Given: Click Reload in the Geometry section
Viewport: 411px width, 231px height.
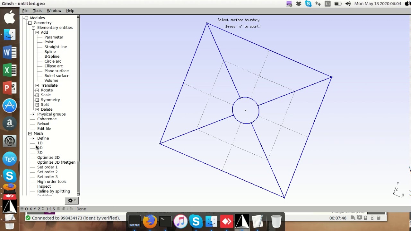Looking at the screenshot, I should pos(43,124).
